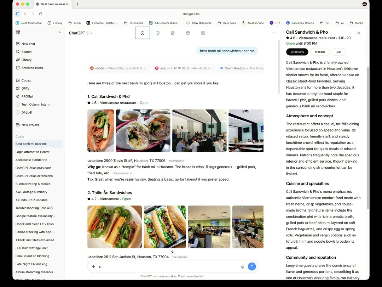
Task: Collapse the ChatGPT left sidebar
Action: [59, 32]
